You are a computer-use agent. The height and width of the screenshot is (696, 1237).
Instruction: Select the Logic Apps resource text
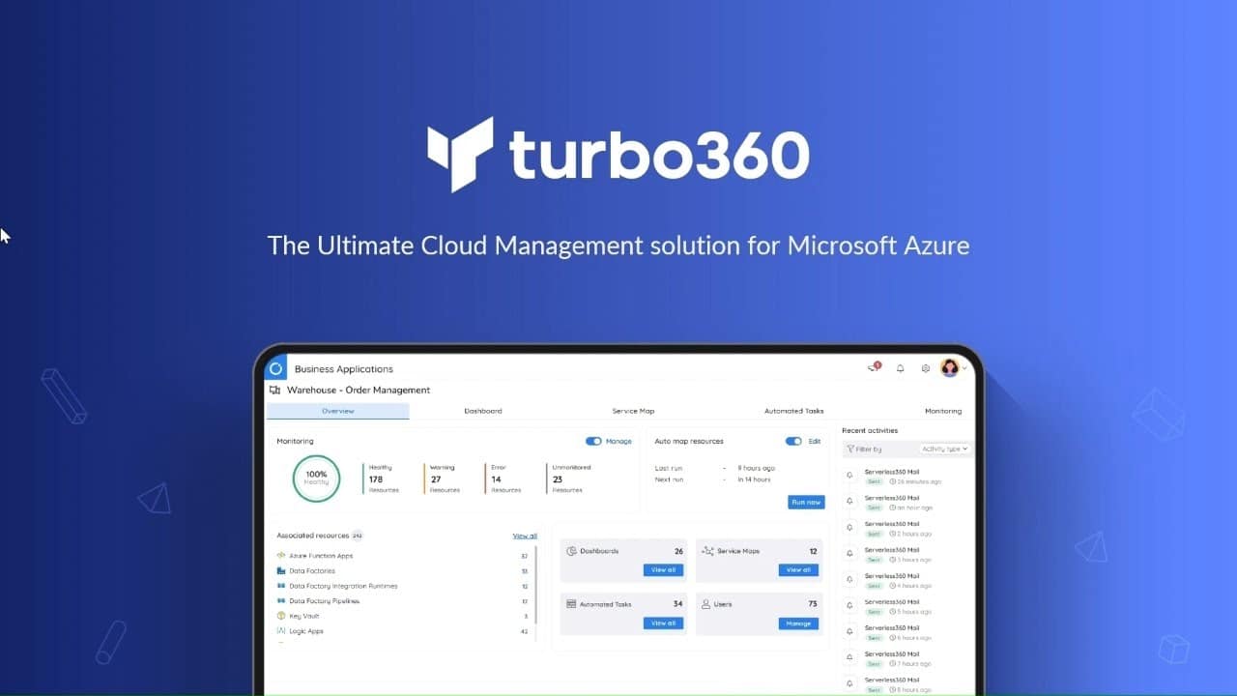pos(306,631)
